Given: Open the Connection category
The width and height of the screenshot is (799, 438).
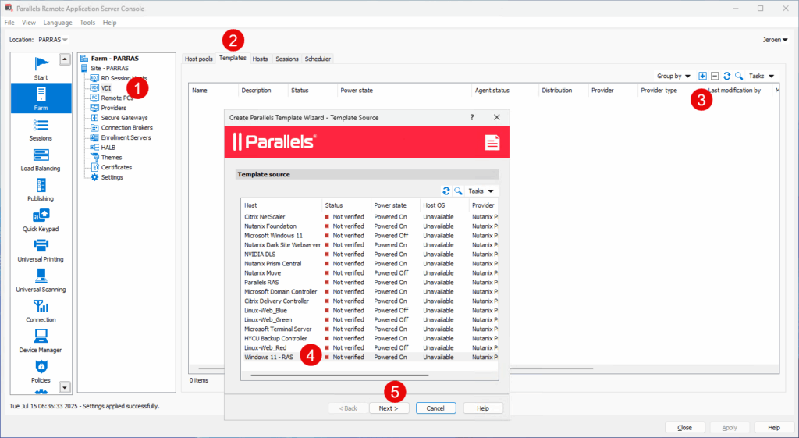Looking at the screenshot, I should [41, 311].
